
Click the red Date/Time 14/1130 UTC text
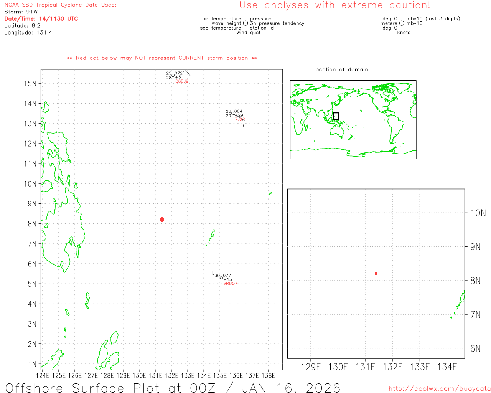tap(41, 19)
